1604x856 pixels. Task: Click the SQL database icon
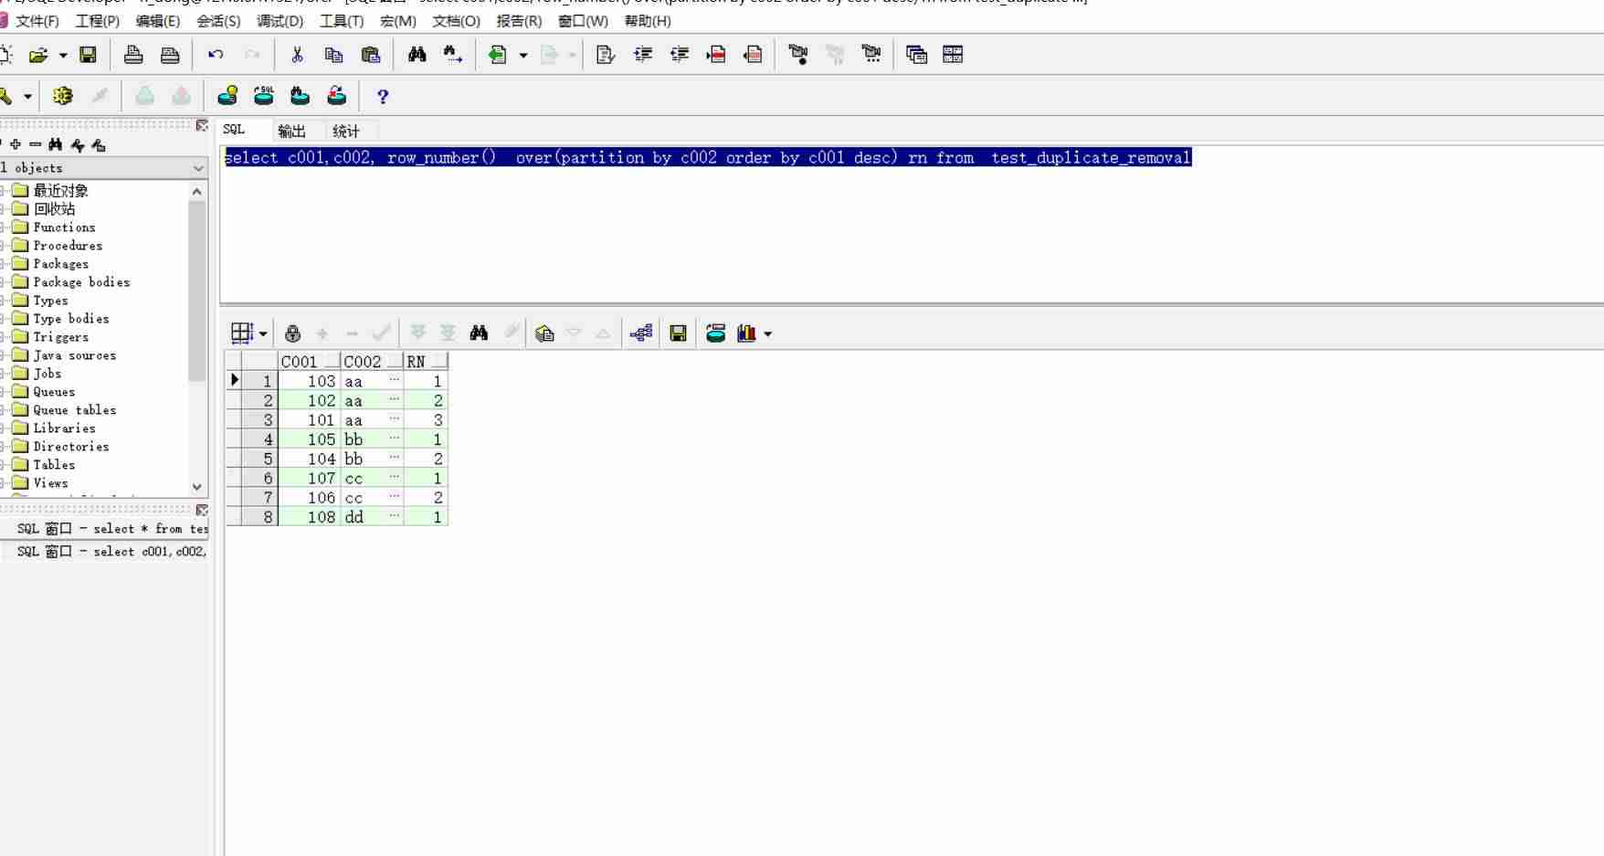264,96
